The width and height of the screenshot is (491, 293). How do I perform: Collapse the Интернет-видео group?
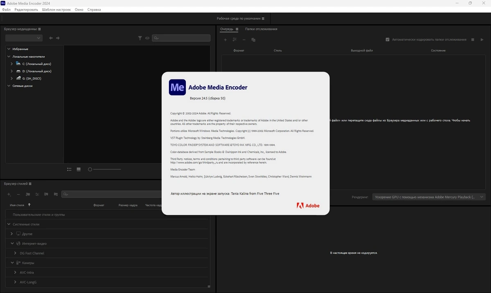click(12, 243)
